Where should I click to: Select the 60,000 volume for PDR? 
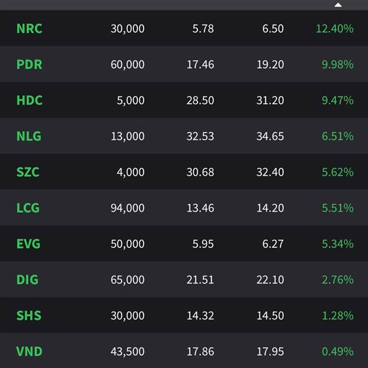128,64
